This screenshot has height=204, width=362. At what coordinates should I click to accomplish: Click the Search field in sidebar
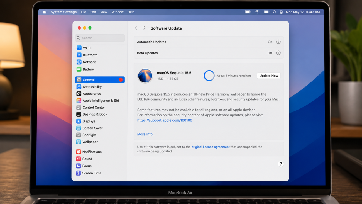pos(100,38)
